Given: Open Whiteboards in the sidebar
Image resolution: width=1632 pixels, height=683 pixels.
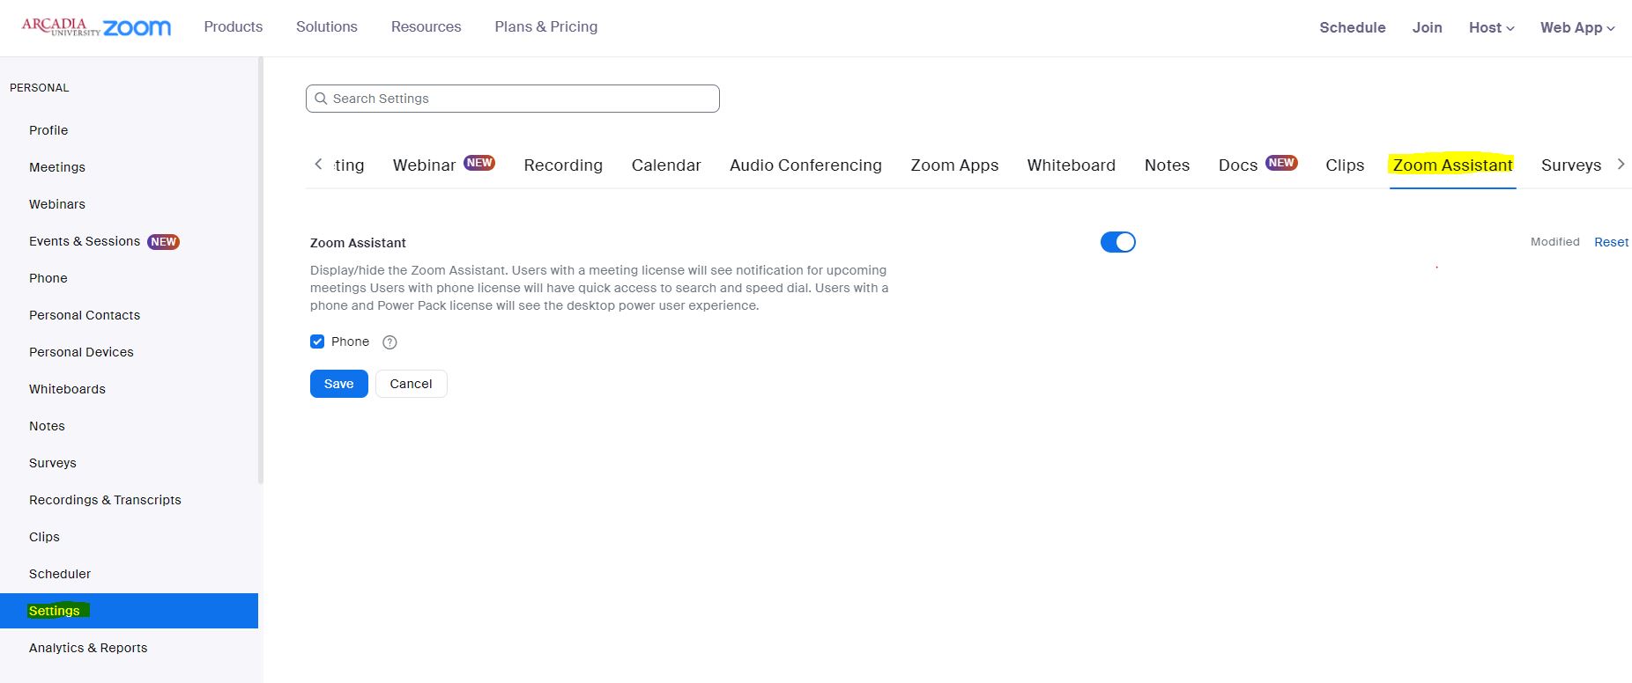Looking at the screenshot, I should pyautogui.click(x=67, y=389).
